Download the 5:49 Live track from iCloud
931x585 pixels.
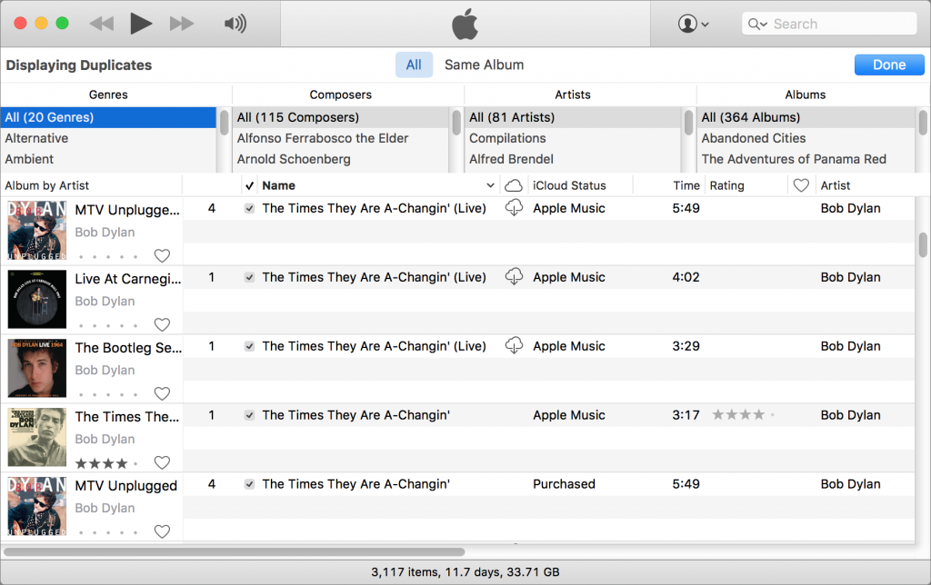514,208
